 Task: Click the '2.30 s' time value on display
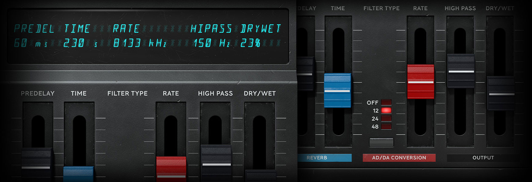point(81,43)
